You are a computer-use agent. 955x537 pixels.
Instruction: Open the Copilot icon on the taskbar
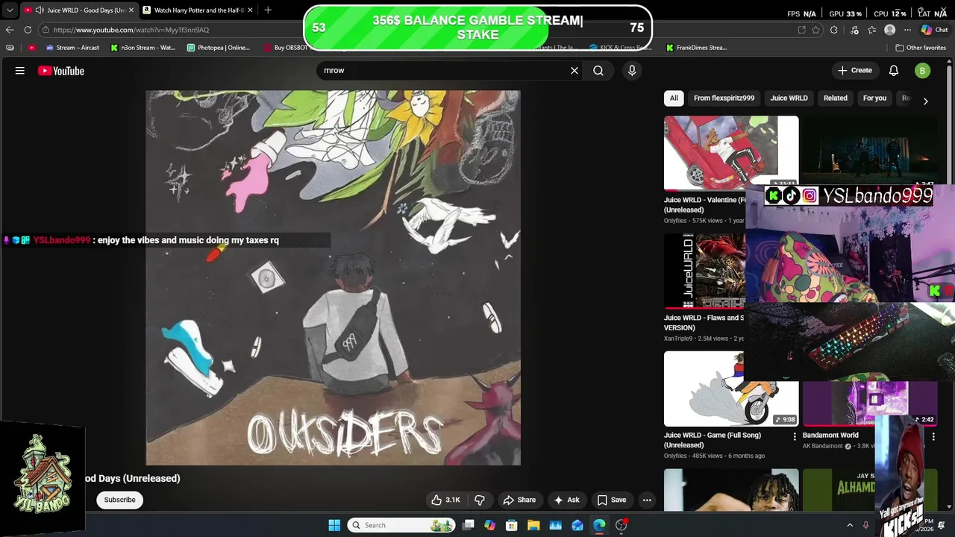tap(489, 525)
